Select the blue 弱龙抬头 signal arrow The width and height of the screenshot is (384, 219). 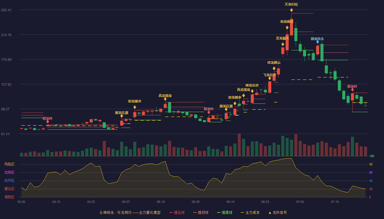[x=317, y=42]
